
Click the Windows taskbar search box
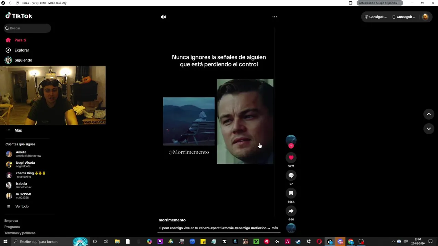pyautogui.click(x=51, y=242)
